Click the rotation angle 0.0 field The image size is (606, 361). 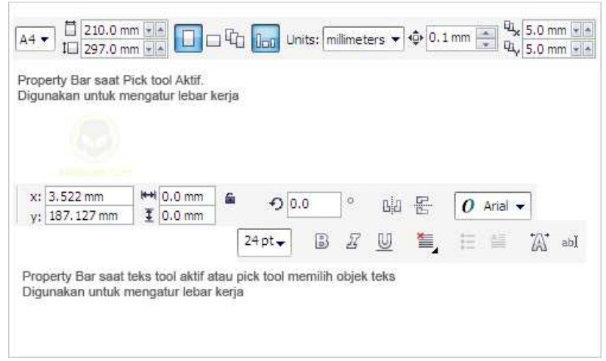[314, 204]
